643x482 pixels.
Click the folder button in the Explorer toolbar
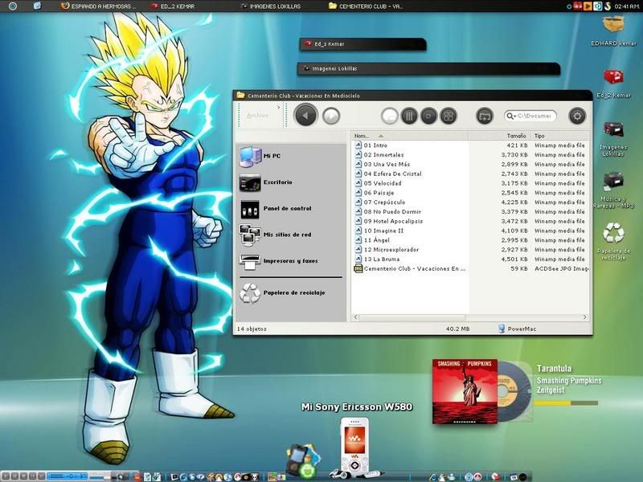pyautogui.click(x=485, y=116)
